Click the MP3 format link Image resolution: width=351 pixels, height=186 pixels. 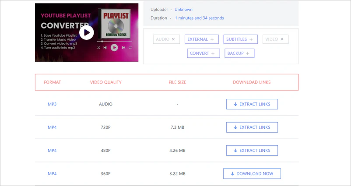52,104
